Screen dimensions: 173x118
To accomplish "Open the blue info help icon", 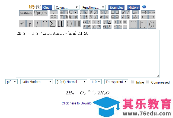I will (144, 7).
